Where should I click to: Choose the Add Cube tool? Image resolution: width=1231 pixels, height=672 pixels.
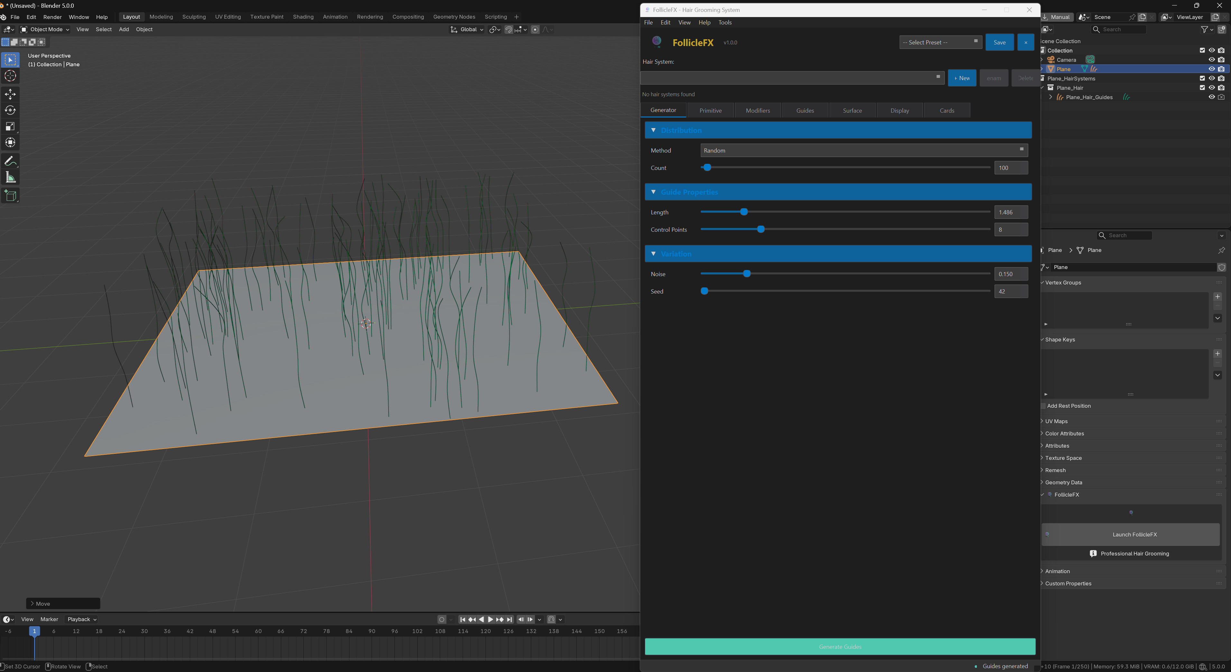click(10, 196)
